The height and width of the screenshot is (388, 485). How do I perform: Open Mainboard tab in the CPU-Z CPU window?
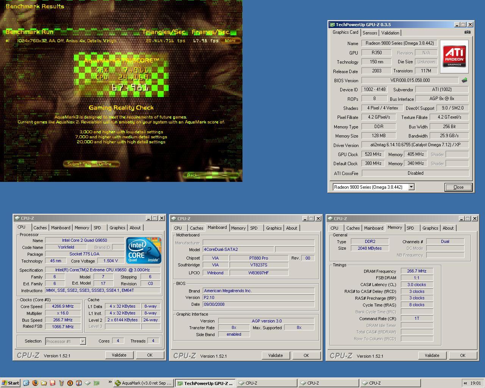(61, 228)
